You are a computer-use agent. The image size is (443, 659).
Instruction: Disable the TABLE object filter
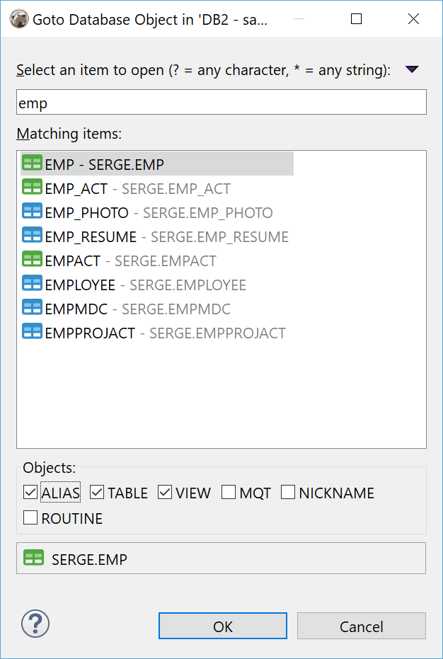[96, 492]
